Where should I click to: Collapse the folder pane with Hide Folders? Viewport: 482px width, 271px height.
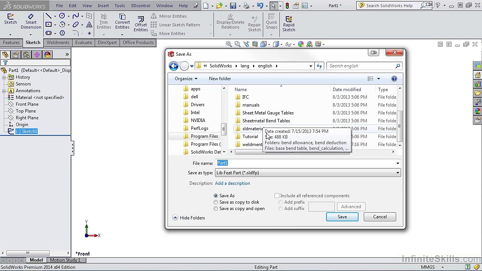[189, 218]
